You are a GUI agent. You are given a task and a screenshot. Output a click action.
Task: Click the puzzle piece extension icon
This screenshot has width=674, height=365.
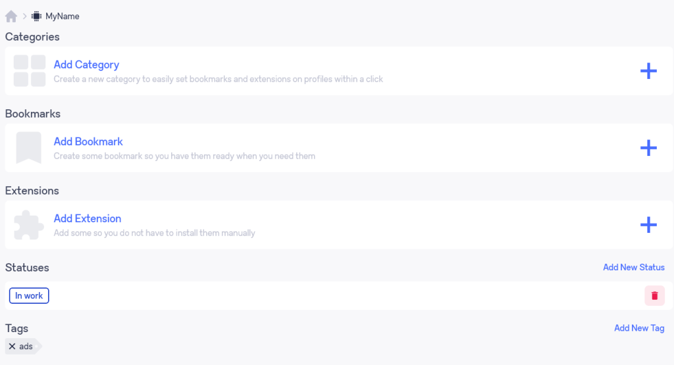click(29, 224)
